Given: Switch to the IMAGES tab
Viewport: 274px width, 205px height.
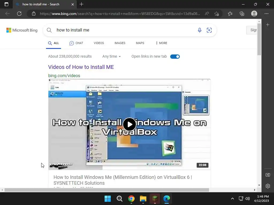Looking at the screenshot, I should (120, 43).
